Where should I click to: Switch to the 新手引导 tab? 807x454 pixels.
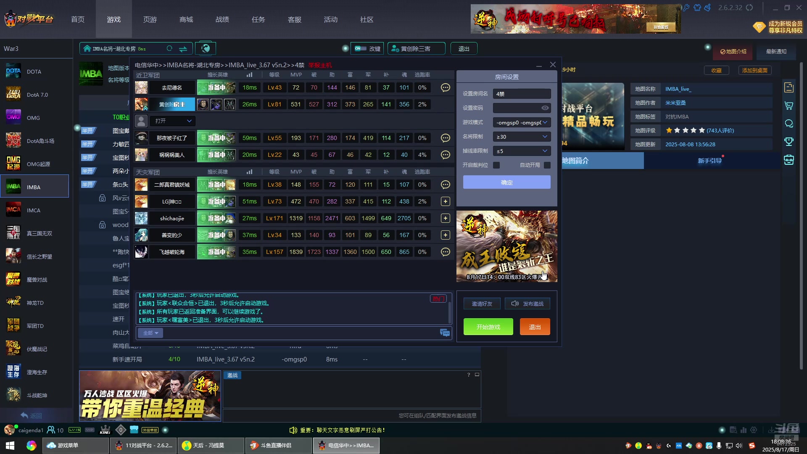click(x=710, y=161)
